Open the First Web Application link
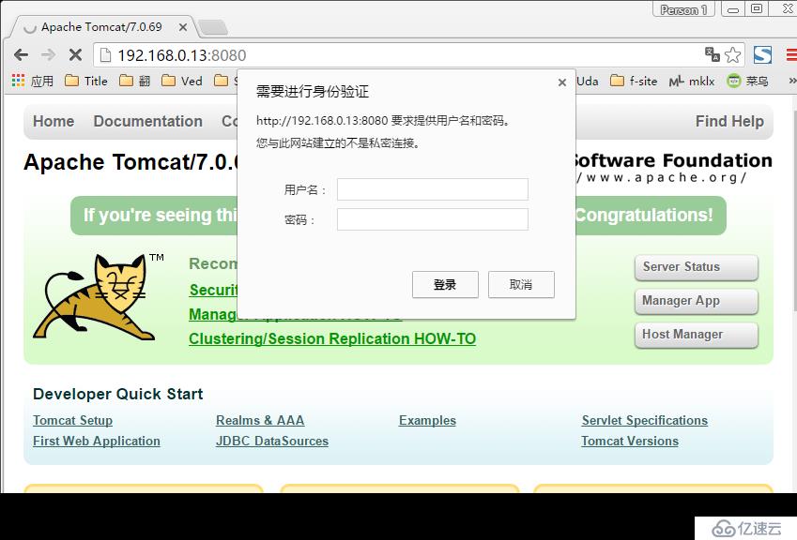797x540 pixels. [x=97, y=441]
